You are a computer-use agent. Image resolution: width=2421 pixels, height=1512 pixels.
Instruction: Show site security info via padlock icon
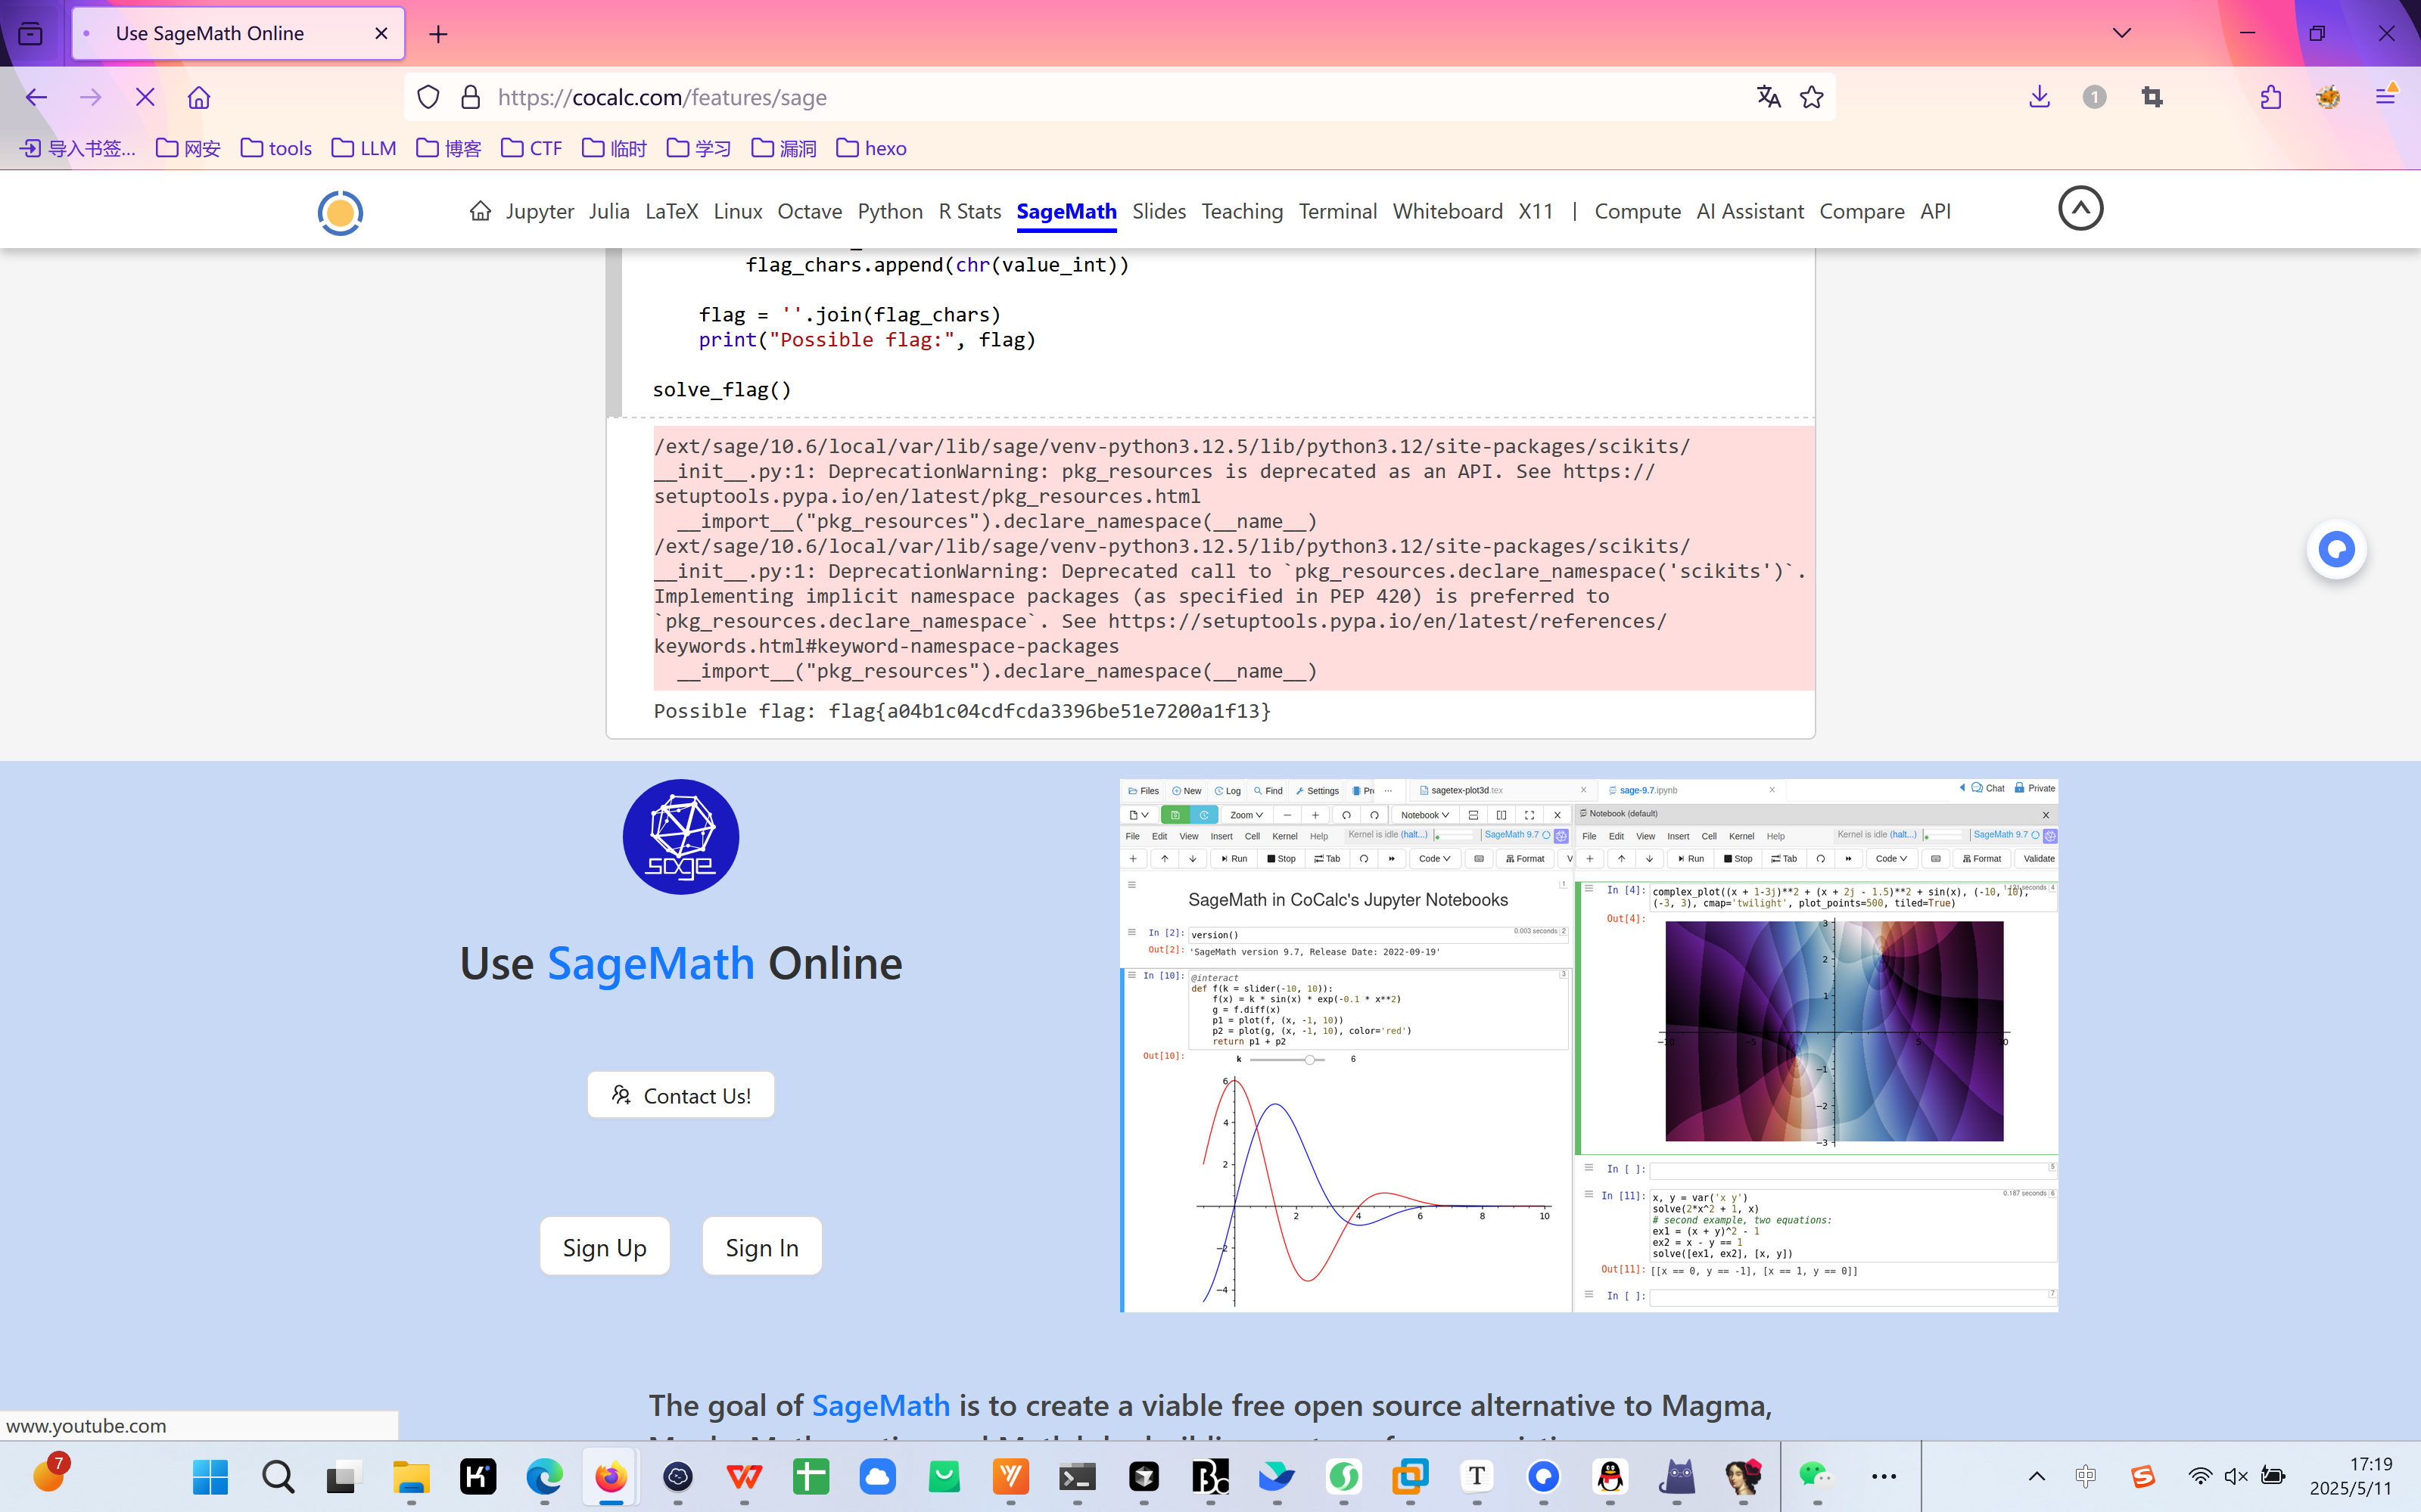pos(470,97)
